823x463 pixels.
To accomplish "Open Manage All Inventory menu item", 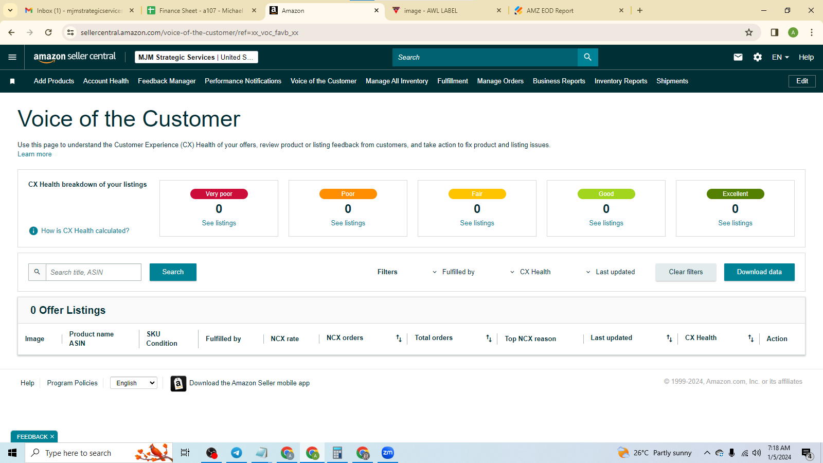I will click(x=397, y=81).
